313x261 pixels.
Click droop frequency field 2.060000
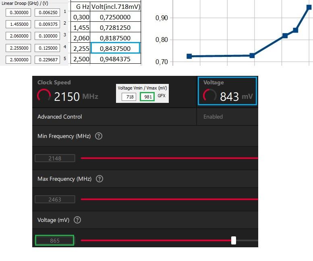pyautogui.click(x=18, y=36)
